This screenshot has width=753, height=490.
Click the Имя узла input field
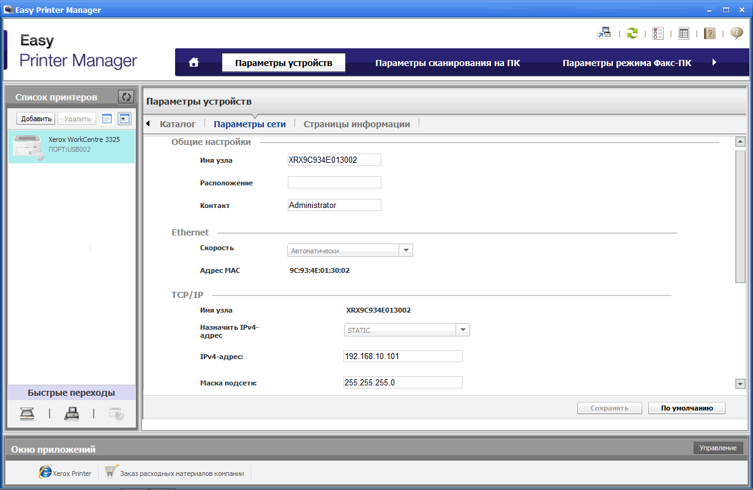point(334,160)
